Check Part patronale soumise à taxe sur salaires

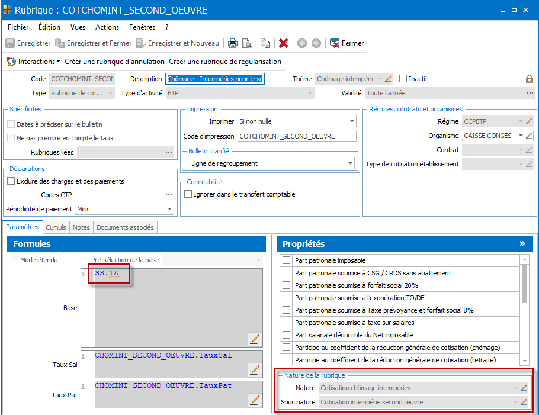tap(286, 323)
